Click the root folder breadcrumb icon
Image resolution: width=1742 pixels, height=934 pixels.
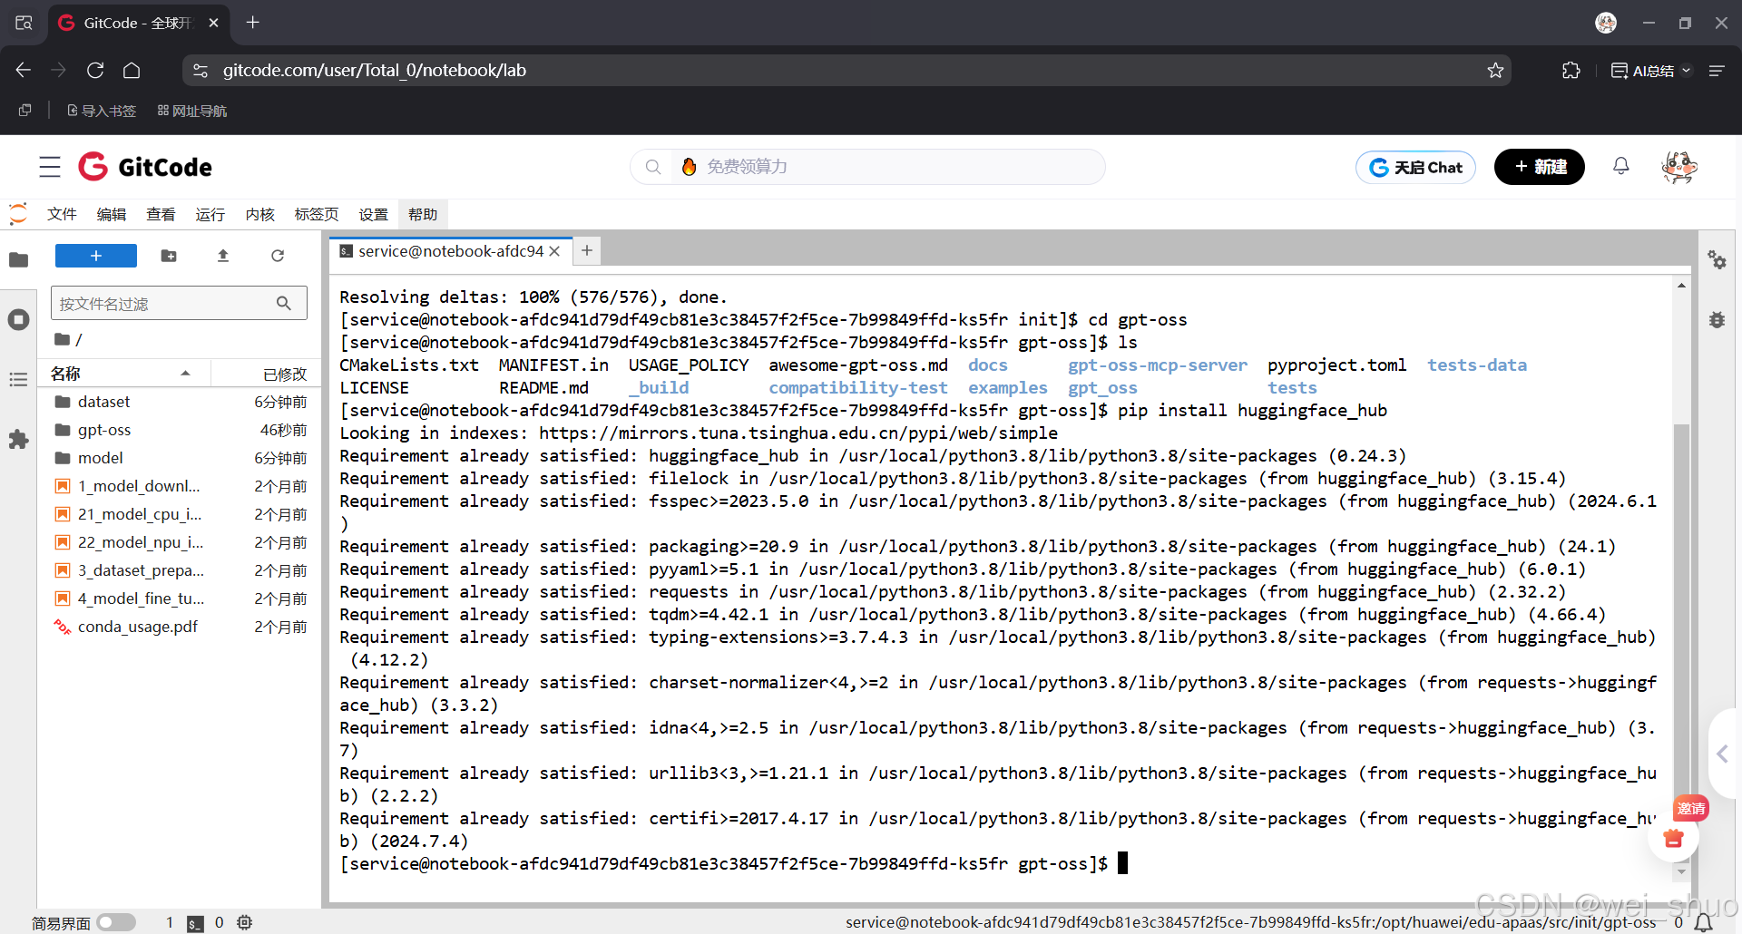tap(62, 339)
